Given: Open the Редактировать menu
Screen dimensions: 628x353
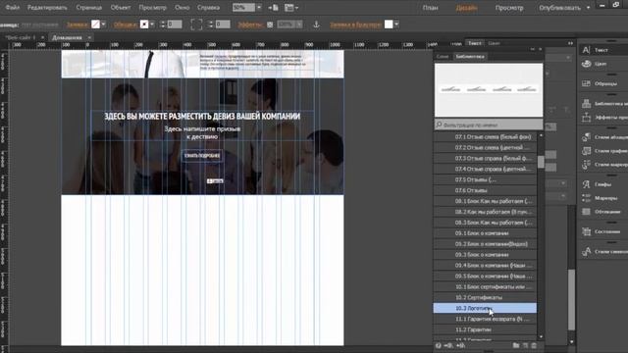Looking at the screenshot, I should (47, 8).
